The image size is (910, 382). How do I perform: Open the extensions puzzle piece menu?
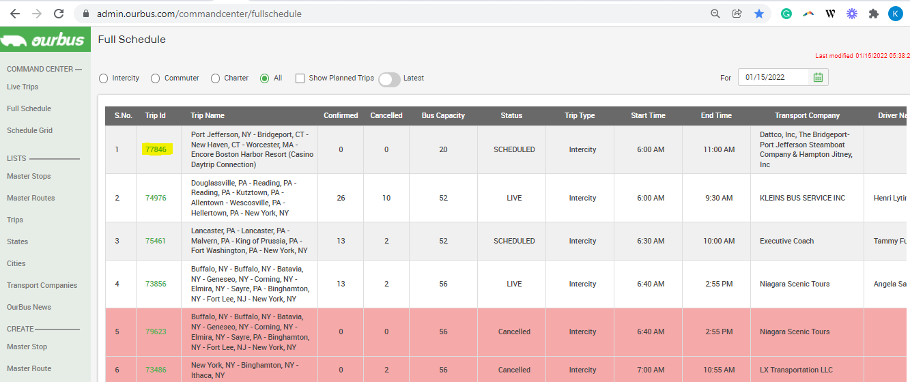pyautogui.click(x=873, y=14)
